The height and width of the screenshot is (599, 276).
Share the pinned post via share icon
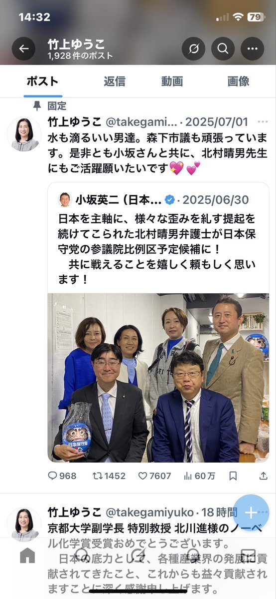point(264,476)
